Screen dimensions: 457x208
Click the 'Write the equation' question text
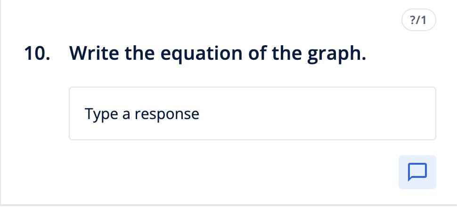[217, 53]
